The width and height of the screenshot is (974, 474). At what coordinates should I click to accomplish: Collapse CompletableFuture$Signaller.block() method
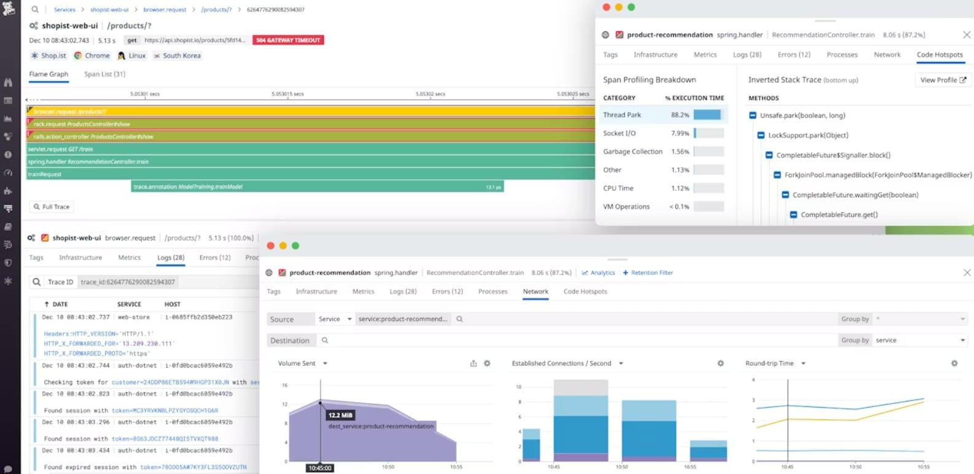pyautogui.click(x=769, y=155)
